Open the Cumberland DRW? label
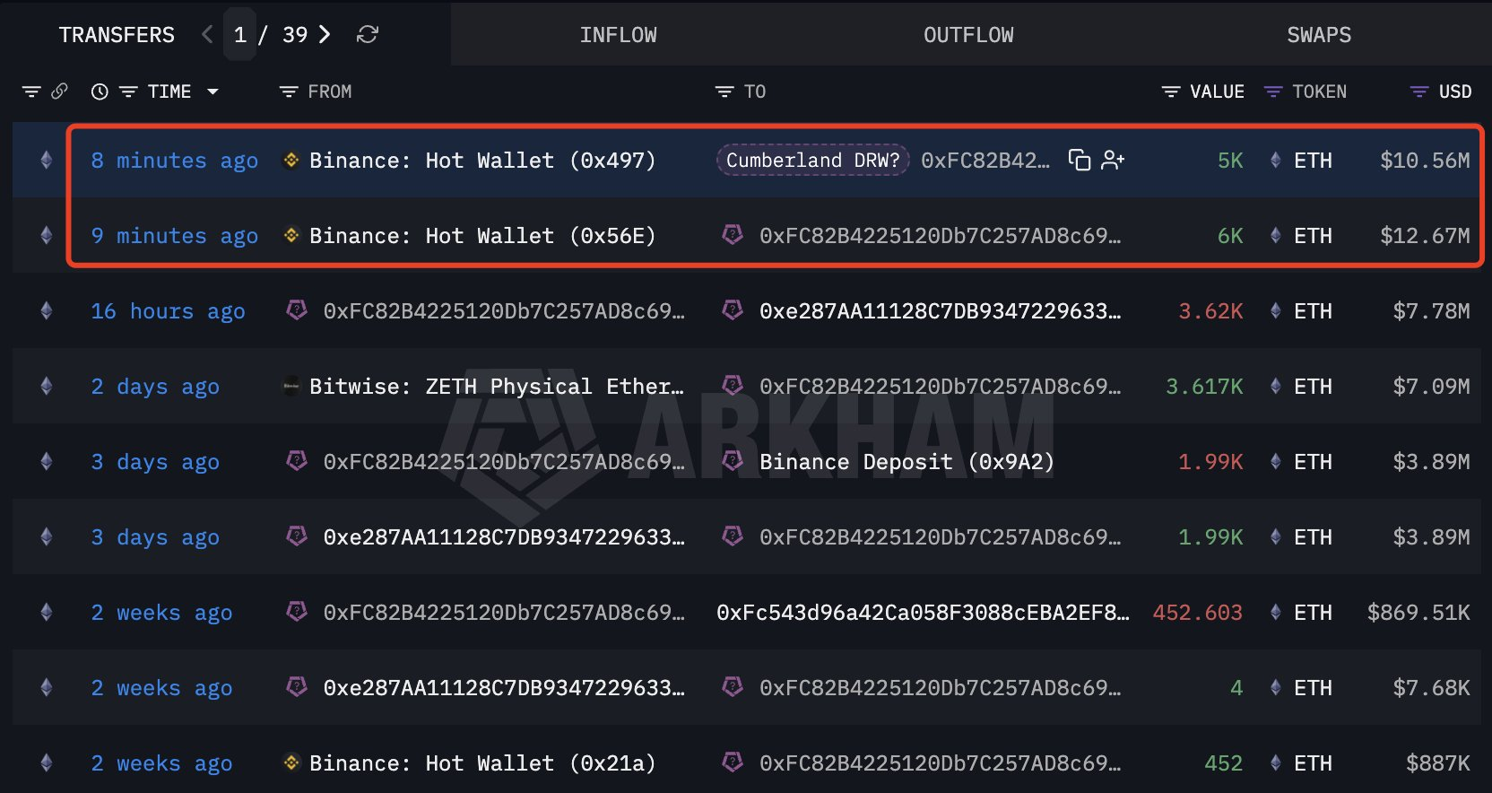 tap(812, 161)
